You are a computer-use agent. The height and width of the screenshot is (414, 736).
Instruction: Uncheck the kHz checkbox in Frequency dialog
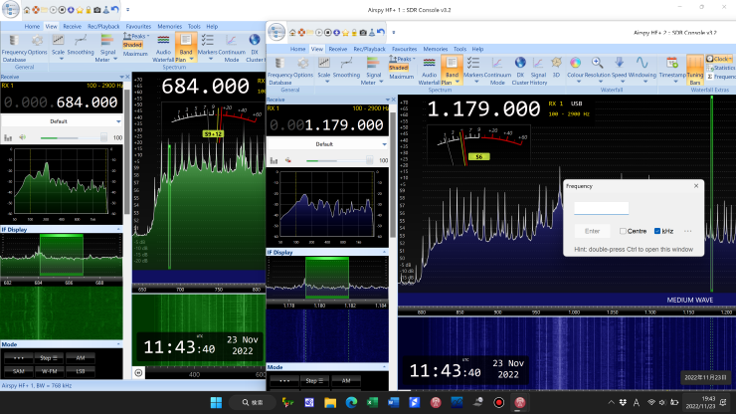tap(657, 231)
